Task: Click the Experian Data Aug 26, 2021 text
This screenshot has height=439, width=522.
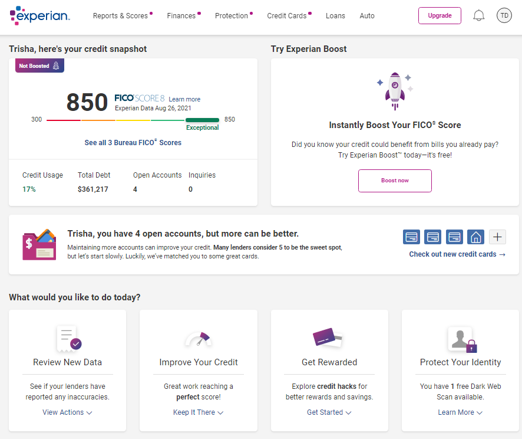Action: [x=153, y=108]
